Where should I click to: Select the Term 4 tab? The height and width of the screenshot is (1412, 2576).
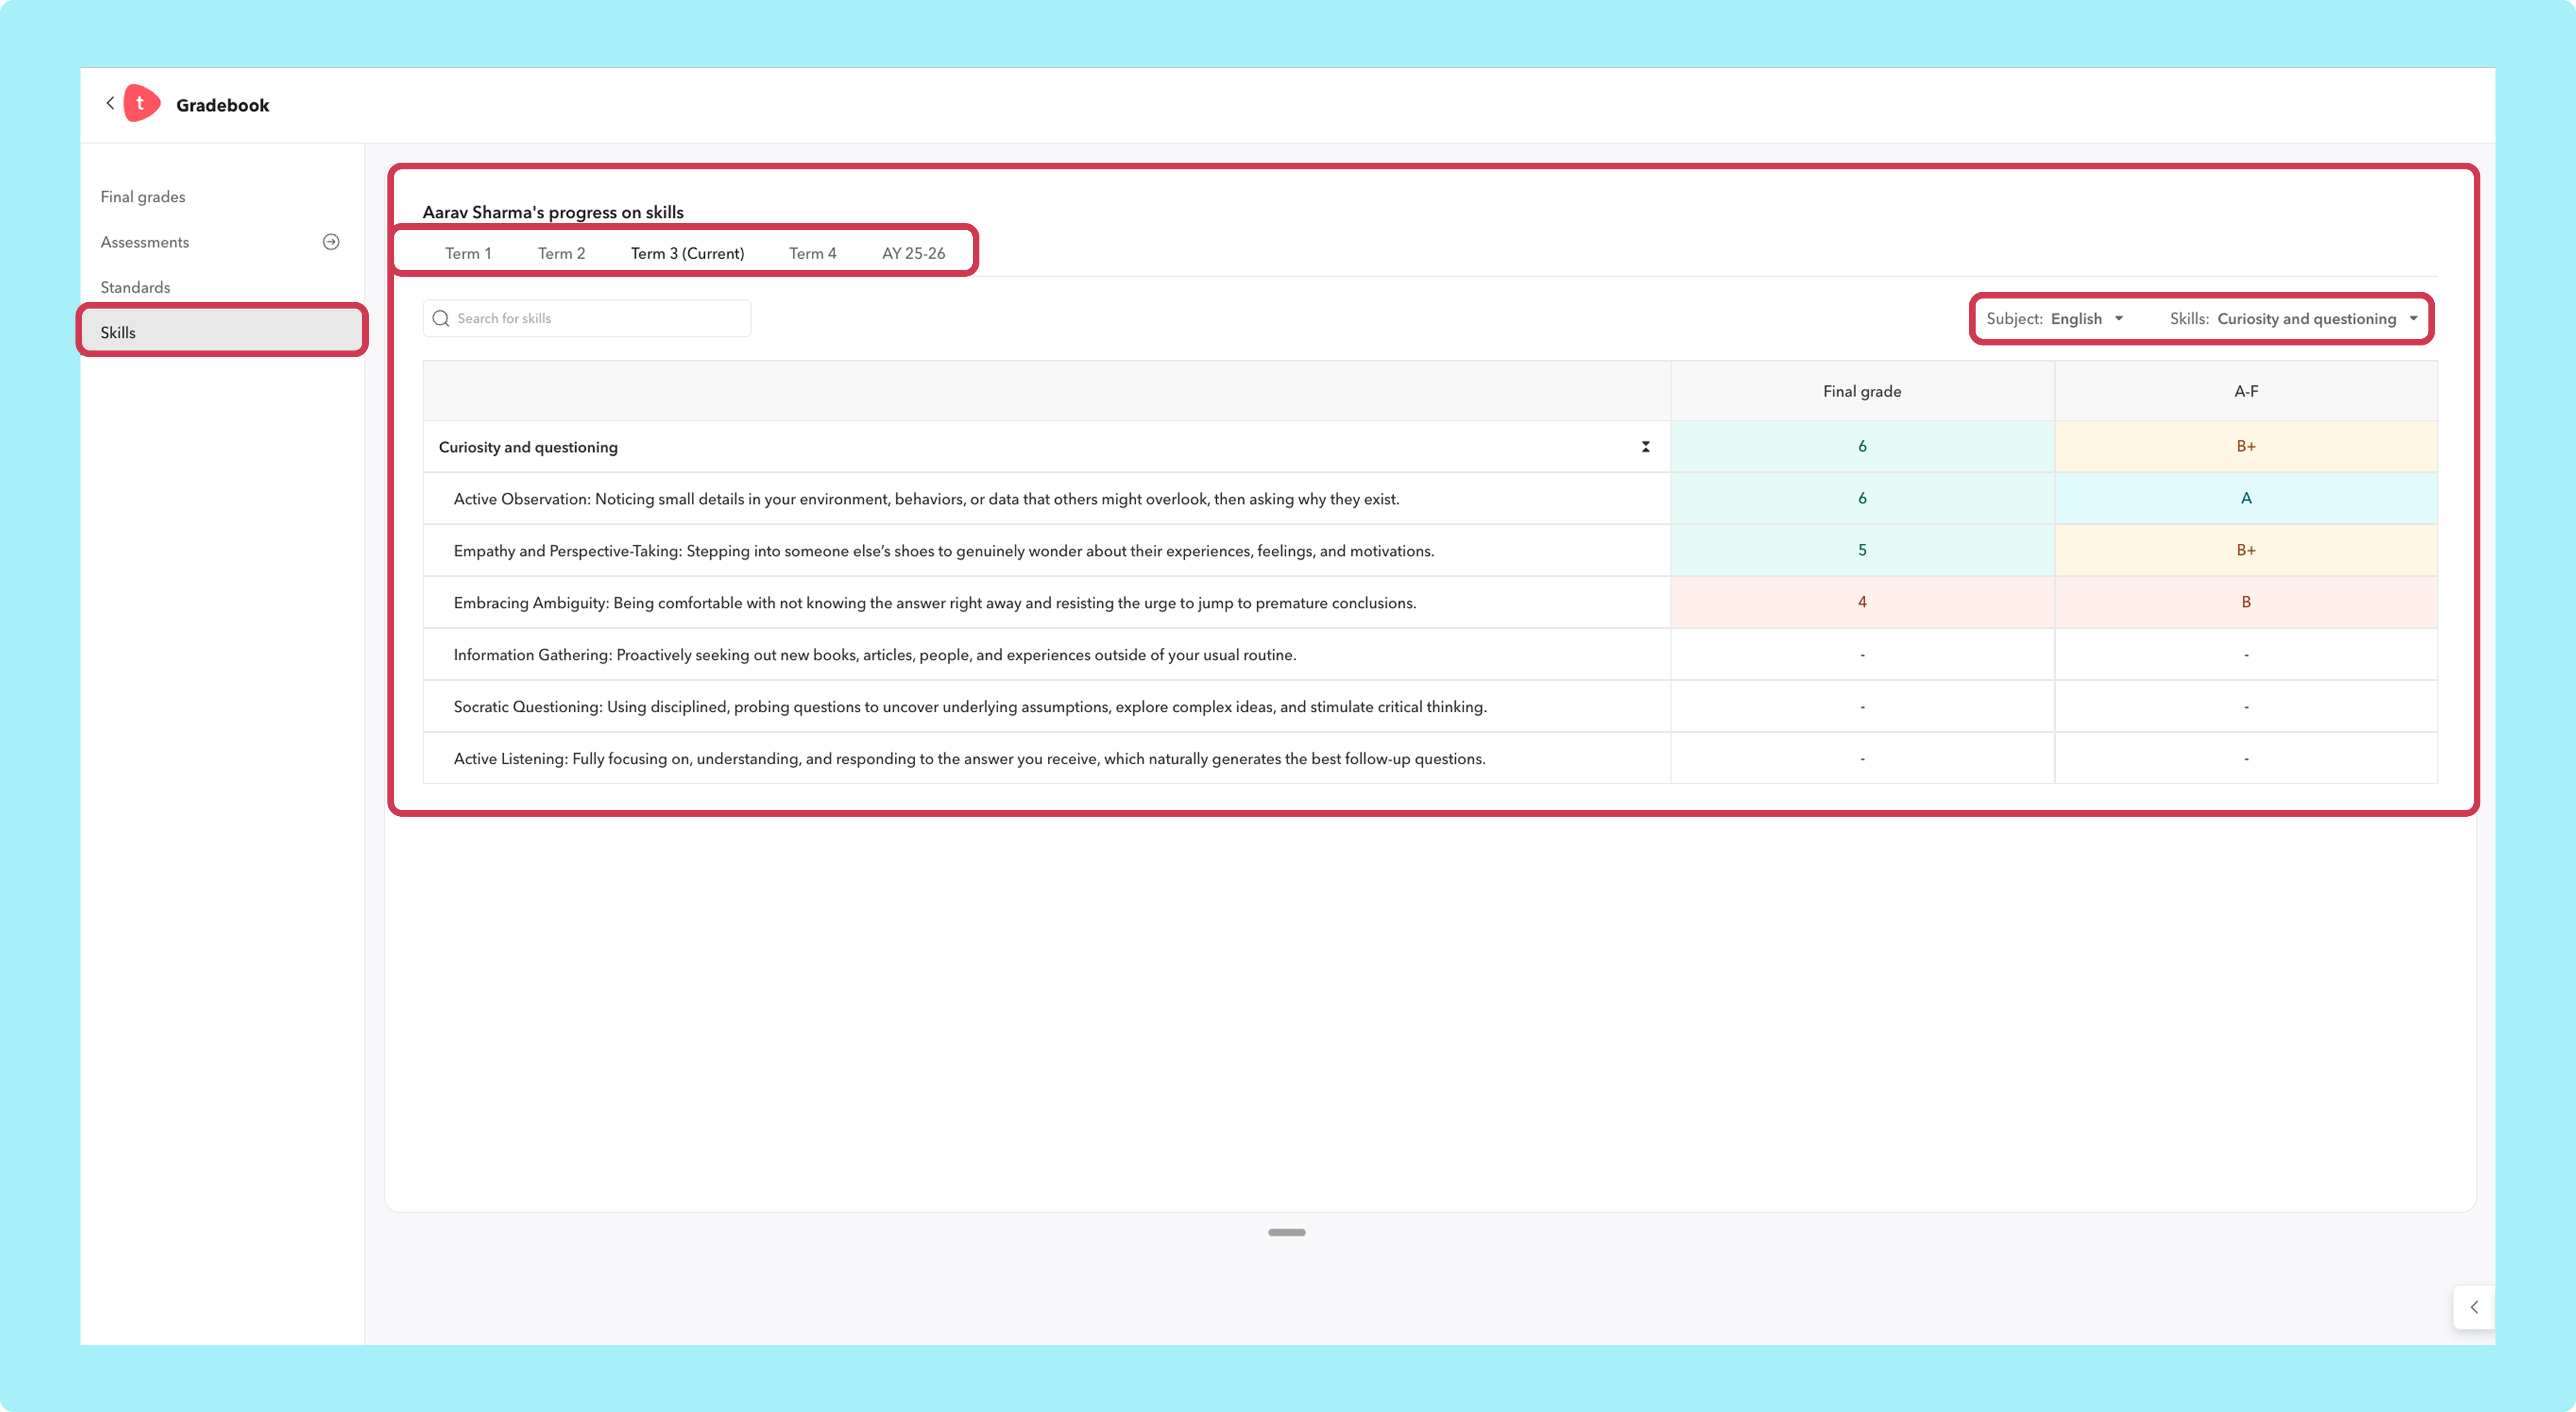[812, 253]
